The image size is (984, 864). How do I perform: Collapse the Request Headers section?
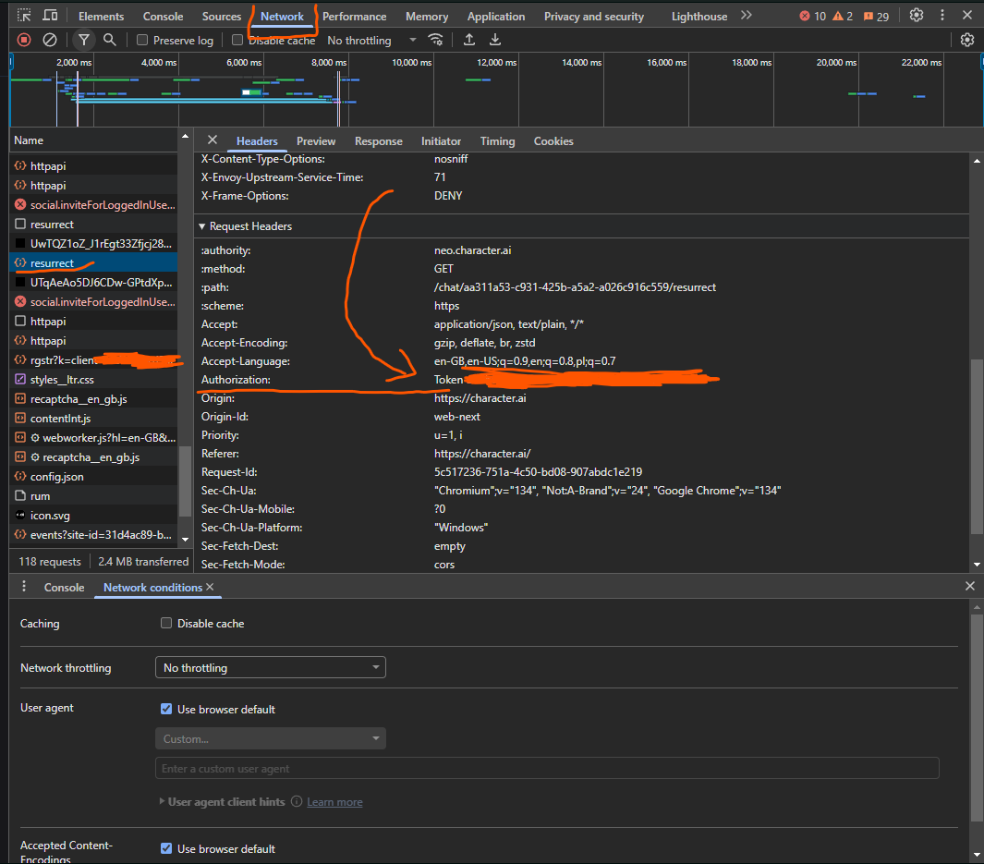pyautogui.click(x=245, y=226)
